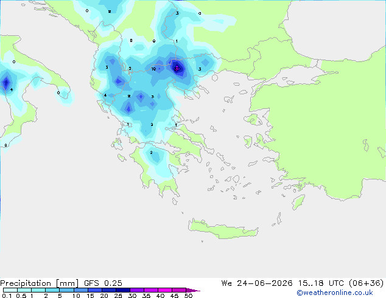This screenshot has height=298, width=386.
Task: Click the above-50 arrow end of legend
Action: click(193, 290)
